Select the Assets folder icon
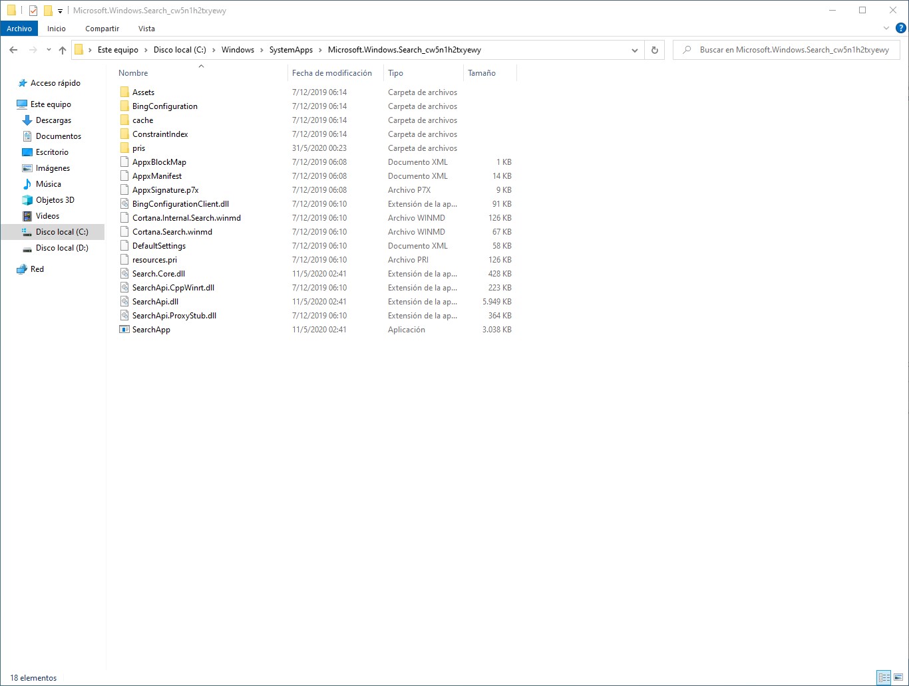This screenshot has height=686, width=909. click(x=124, y=92)
